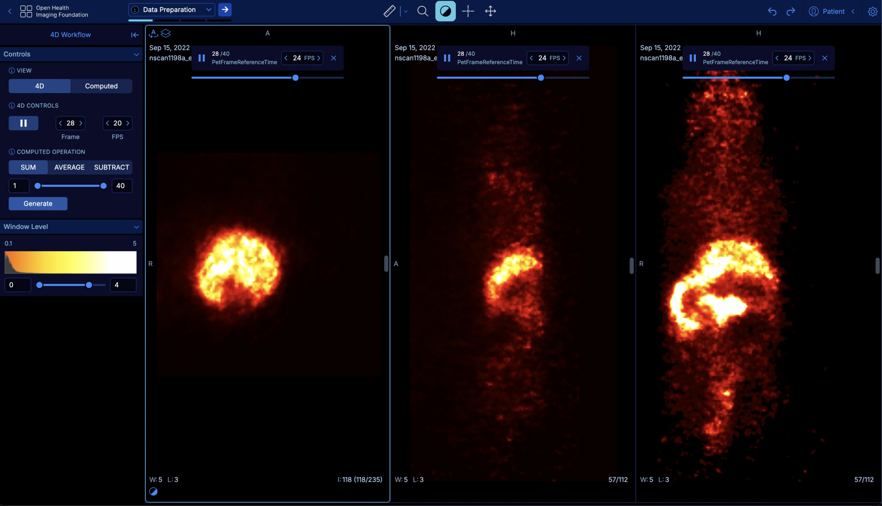Image resolution: width=882 pixels, height=506 pixels.
Task: Click the Generate button
Action: click(38, 204)
